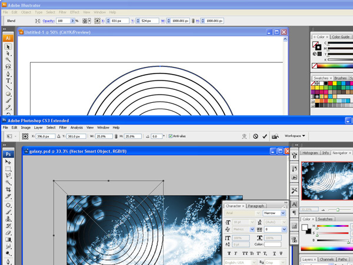This screenshot has height=265, width=353.
Task: Click the rotation angle field in Photoshop
Action: point(156,136)
